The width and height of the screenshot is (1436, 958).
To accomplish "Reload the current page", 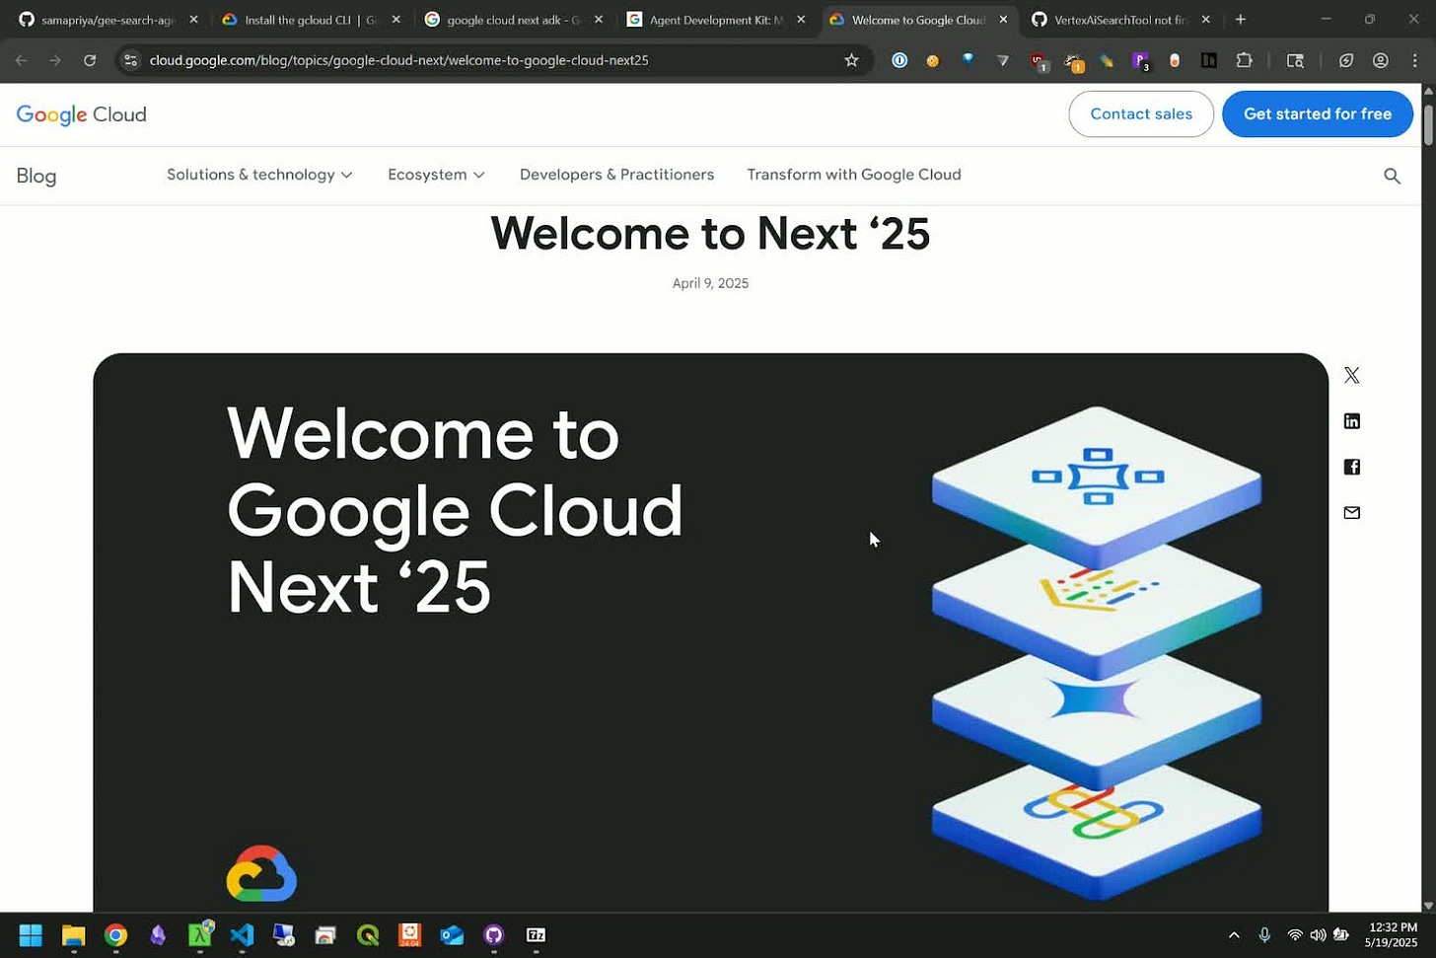I will pos(90,60).
